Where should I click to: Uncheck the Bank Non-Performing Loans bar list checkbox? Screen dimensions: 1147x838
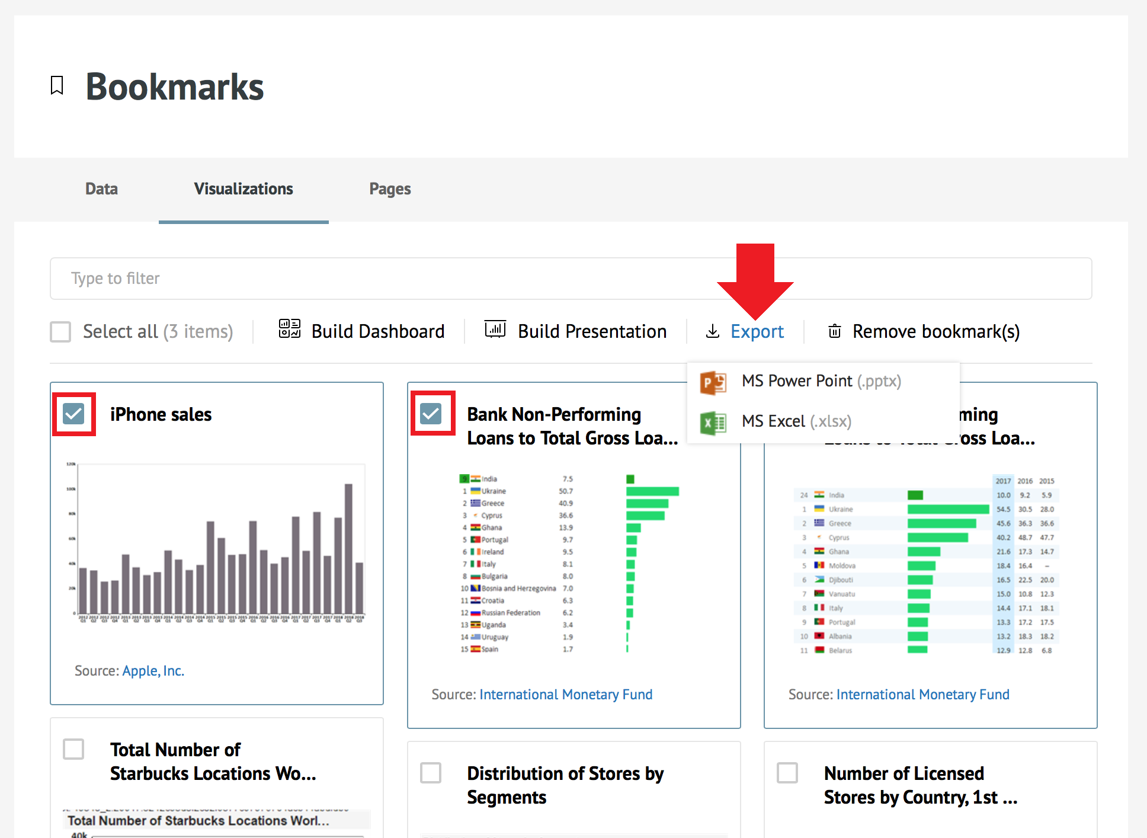pos(431,414)
